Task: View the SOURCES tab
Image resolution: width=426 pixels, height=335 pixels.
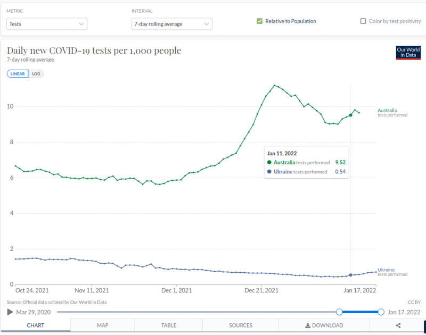Action: pyautogui.click(x=241, y=325)
